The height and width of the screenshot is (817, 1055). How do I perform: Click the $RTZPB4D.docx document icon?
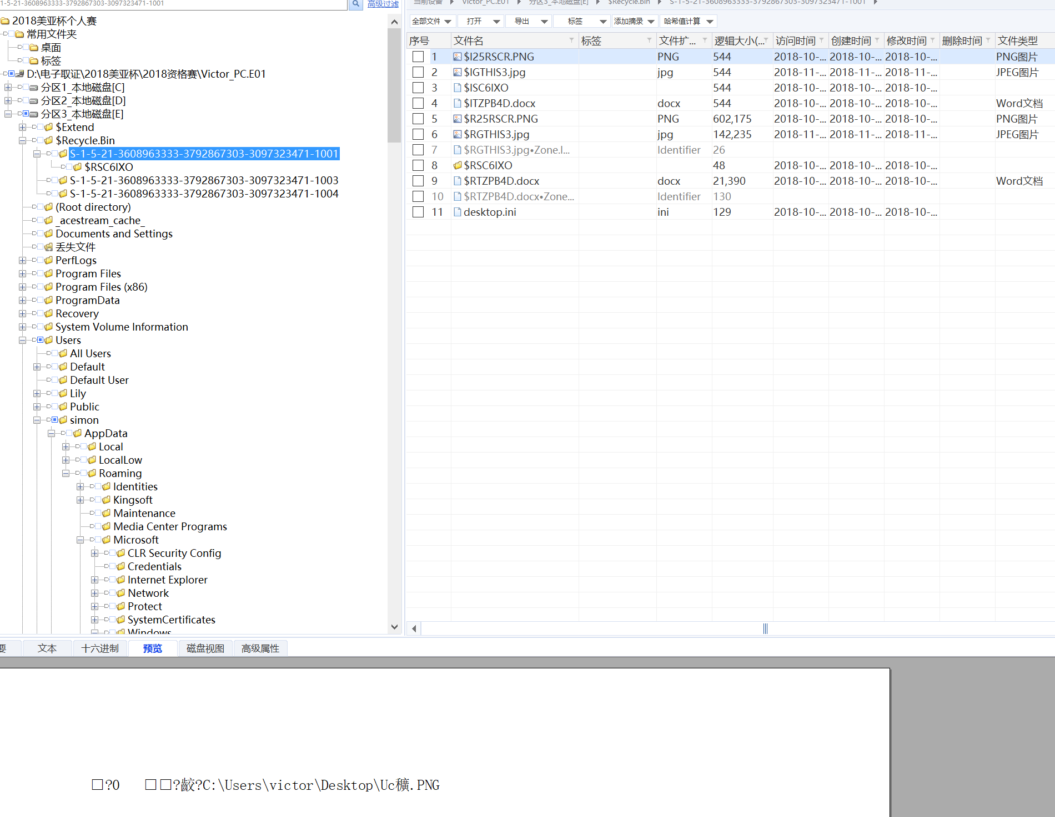point(458,181)
